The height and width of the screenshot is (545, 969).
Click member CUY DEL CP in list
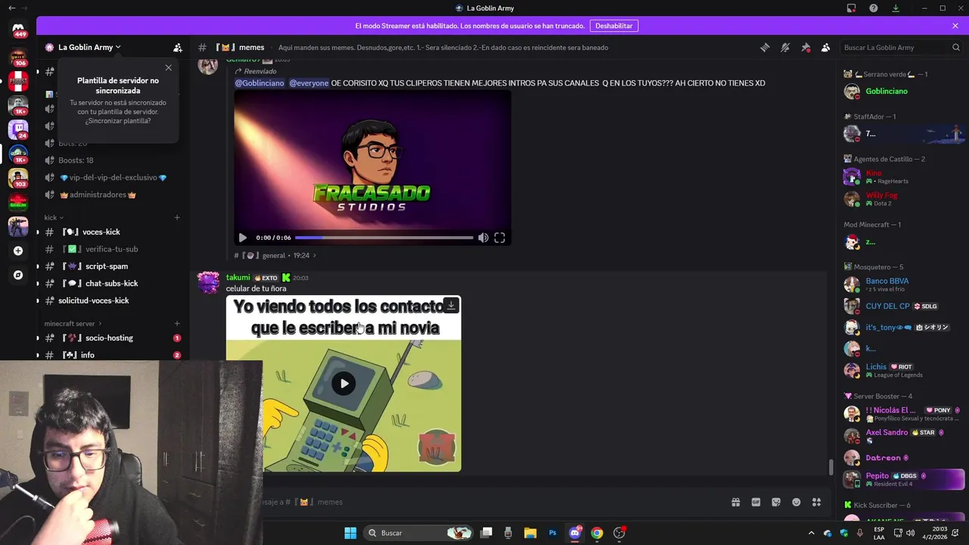[x=903, y=307]
